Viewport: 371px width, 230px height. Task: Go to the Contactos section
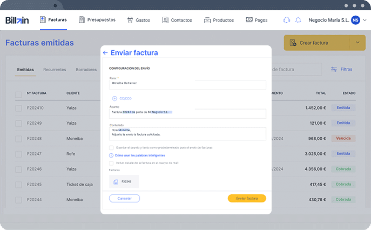pyautogui.click(x=177, y=20)
